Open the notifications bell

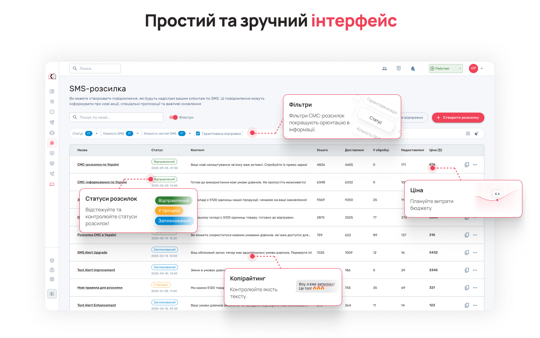coord(413,69)
